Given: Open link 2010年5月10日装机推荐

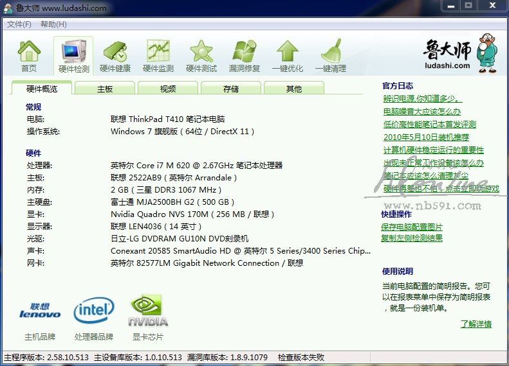Looking at the screenshot, I should point(426,137).
